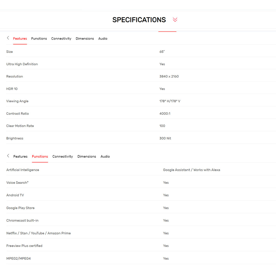This screenshot has width=276, height=276.
Task: Click the SPECIFICATIONS heading
Action: (139, 20)
